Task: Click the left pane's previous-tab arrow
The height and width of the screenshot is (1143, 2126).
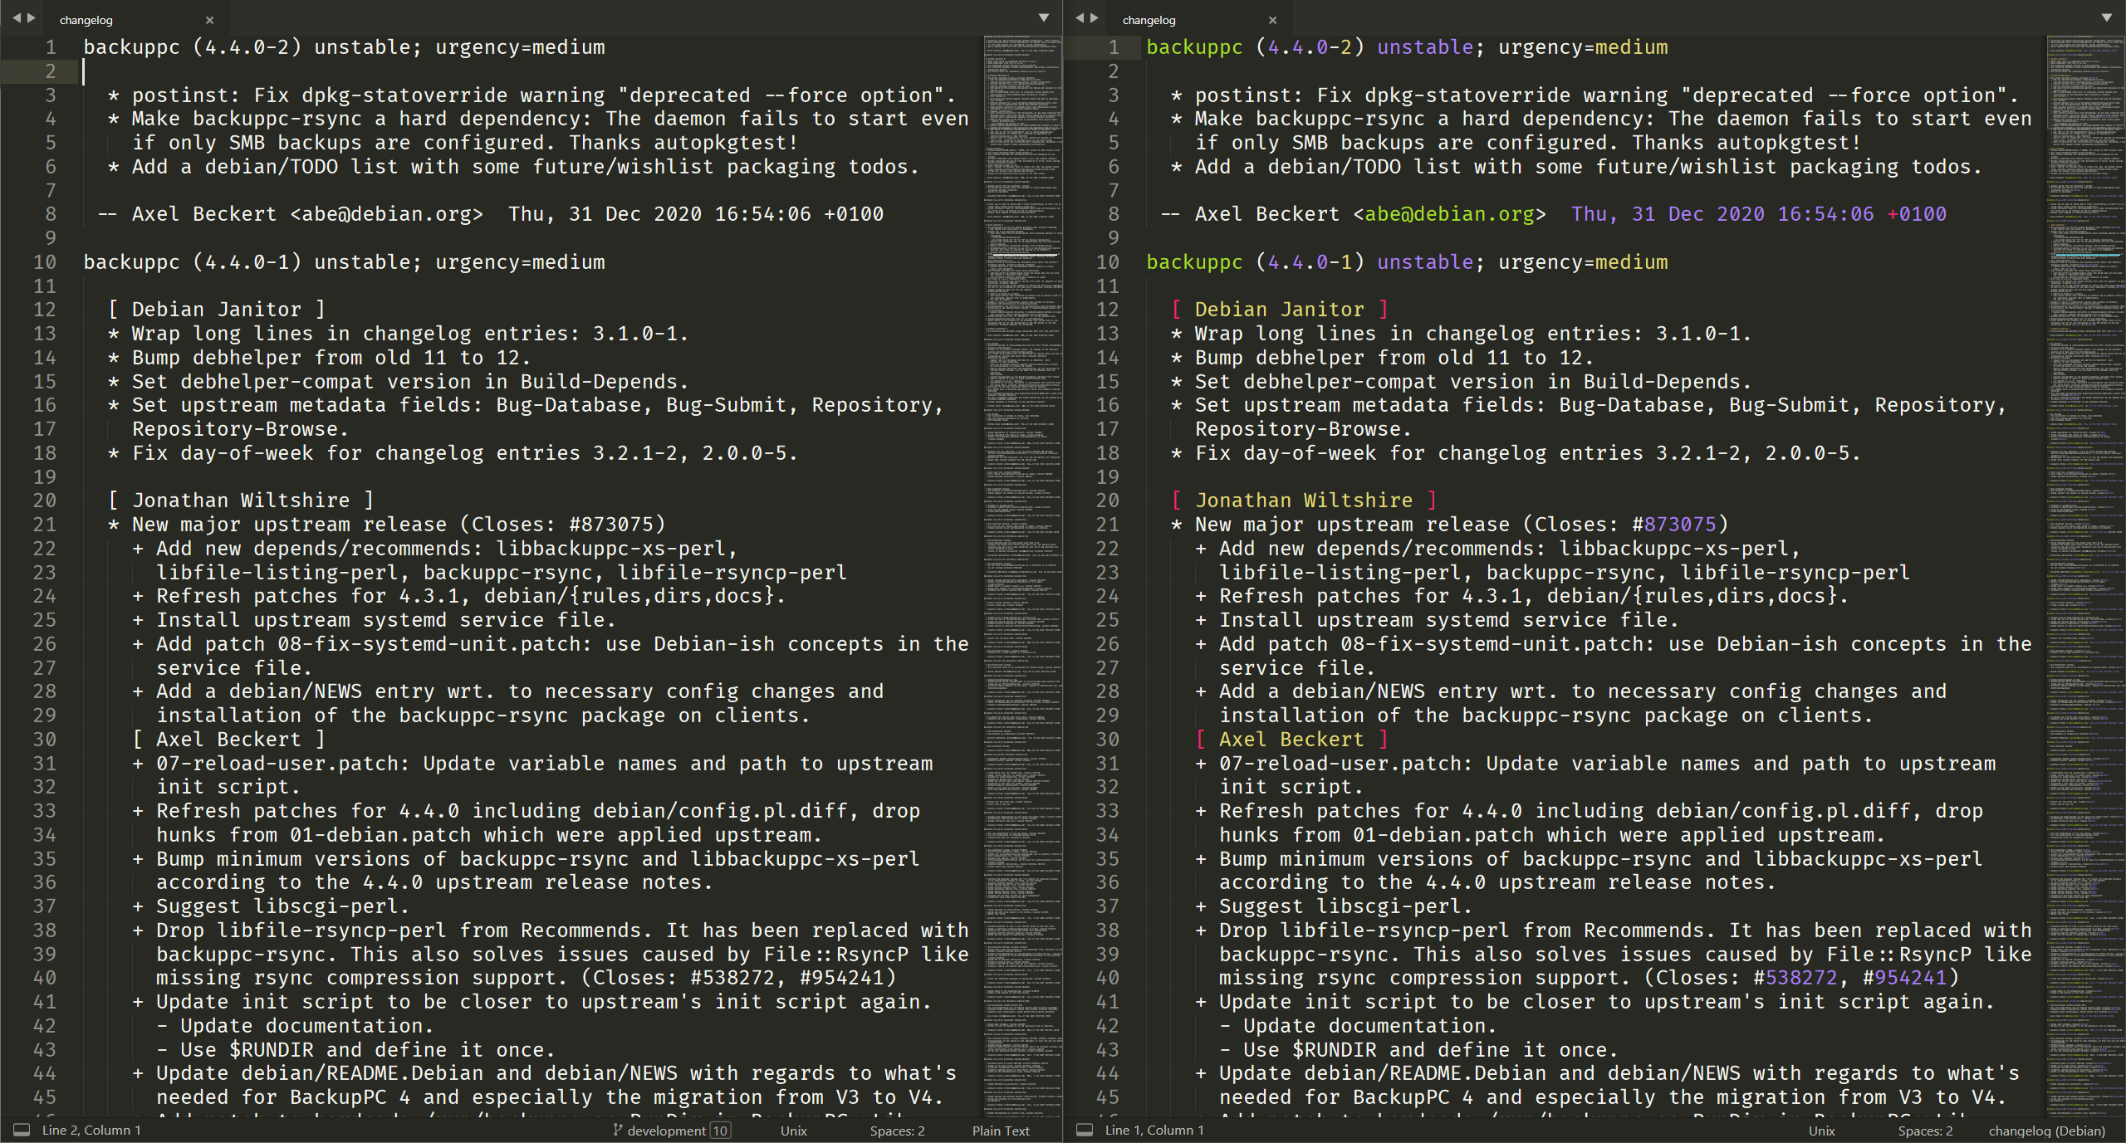Action: [x=16, y=18]
